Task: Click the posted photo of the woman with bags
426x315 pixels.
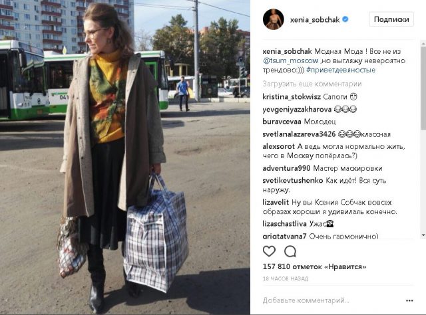Action: click(125, 157)
